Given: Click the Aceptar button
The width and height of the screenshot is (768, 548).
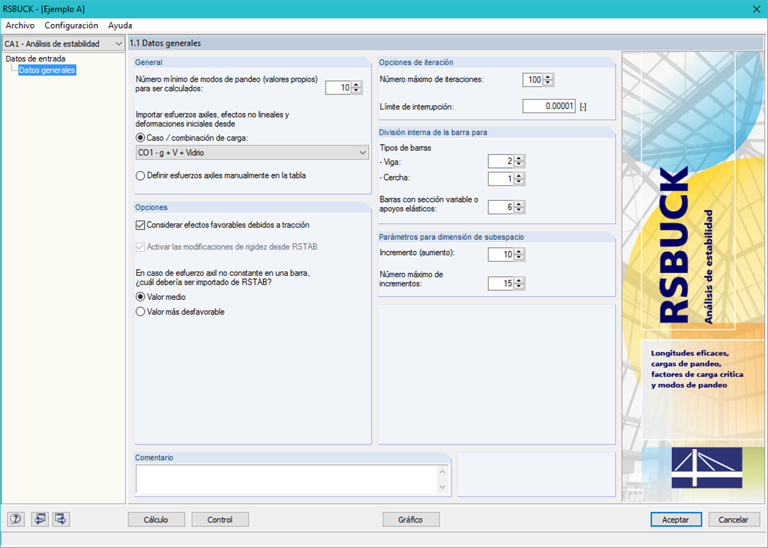Looking at the screenshot, I should click(x=676, y=520).
